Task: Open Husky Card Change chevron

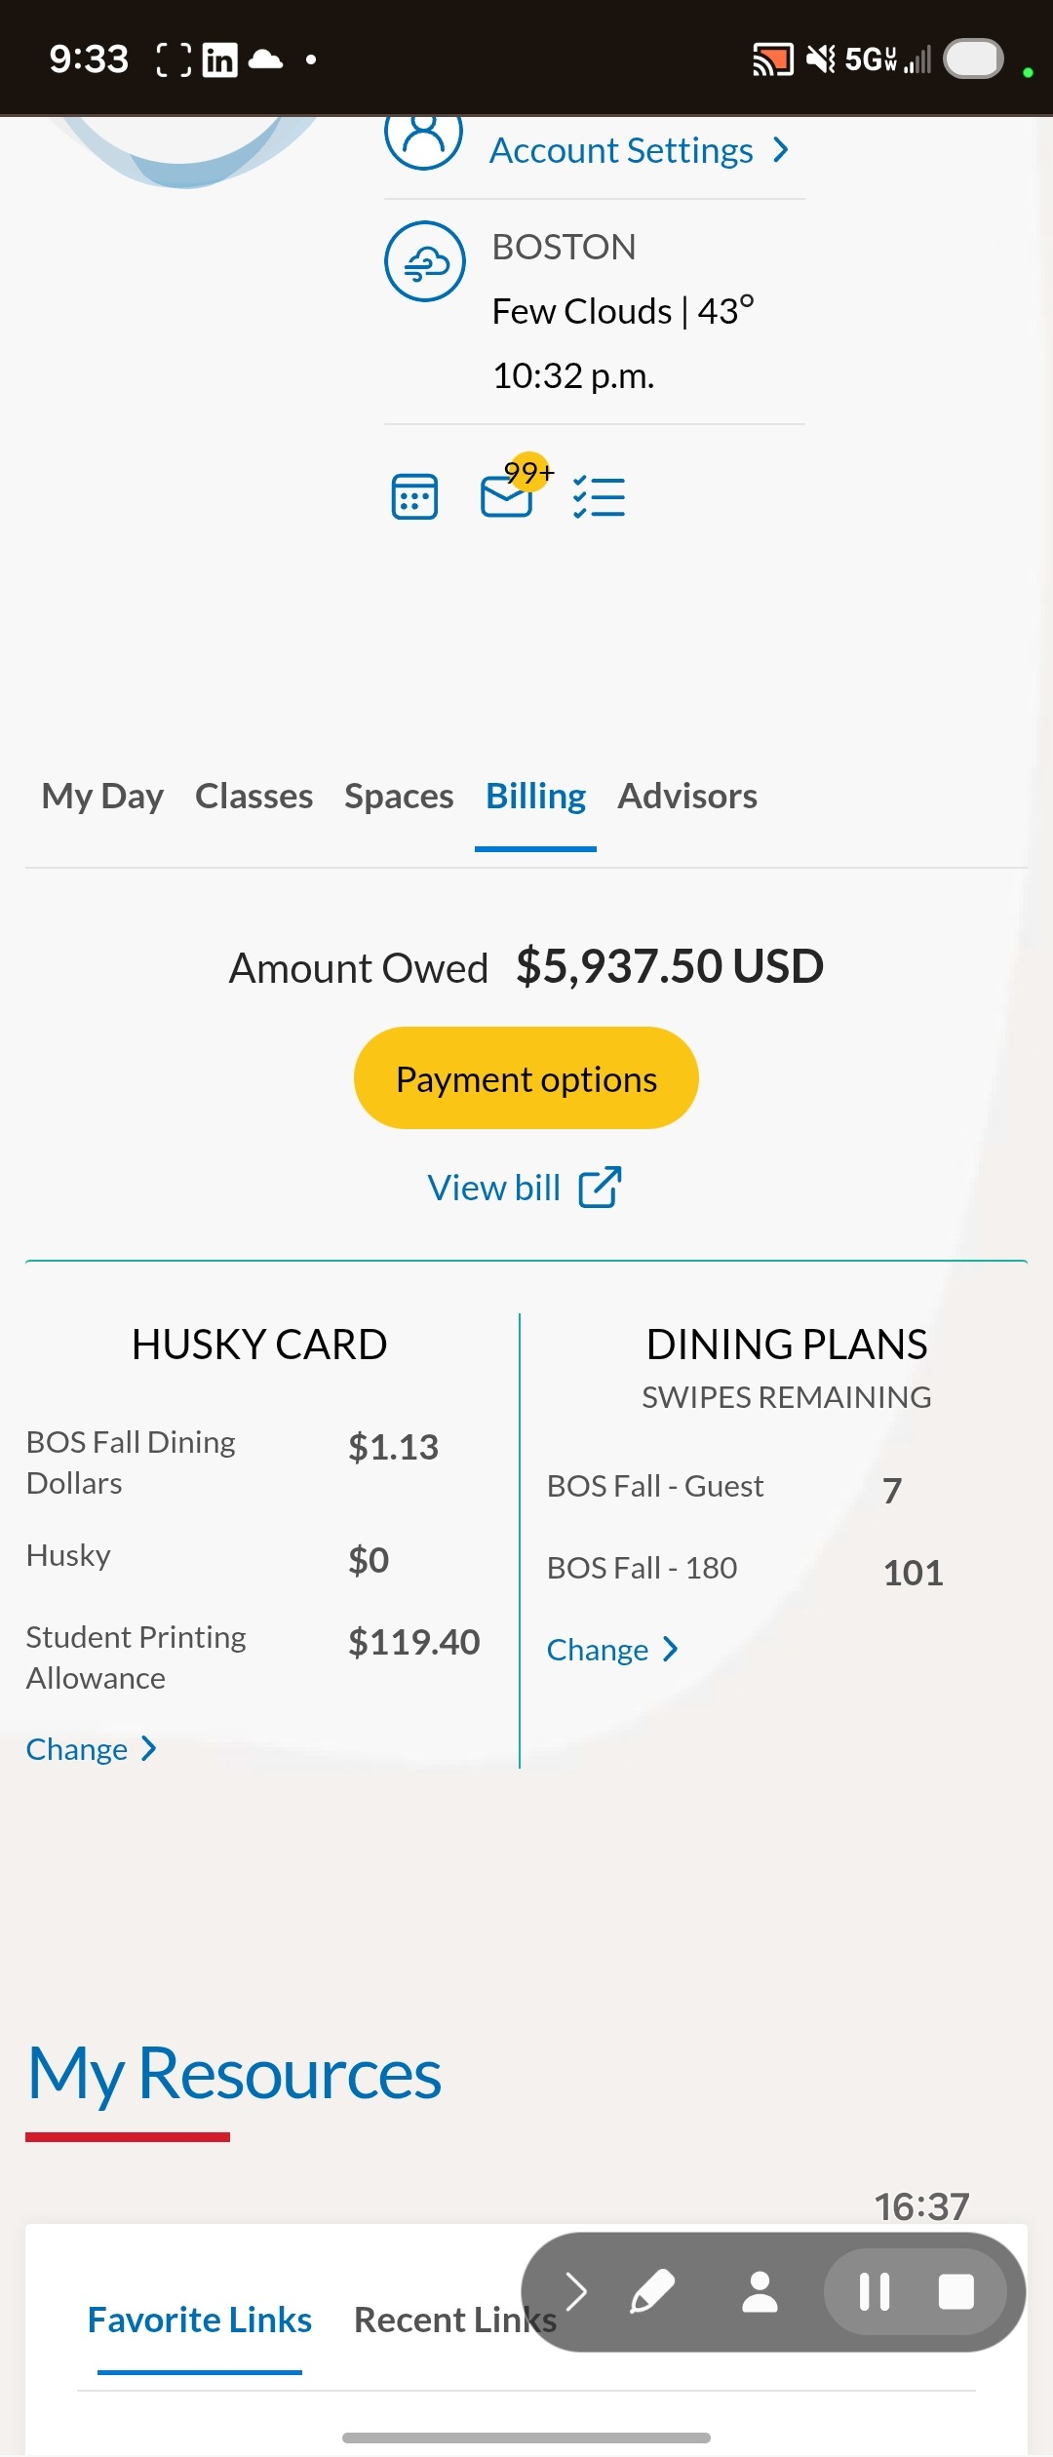Action: click(149, 1749)
